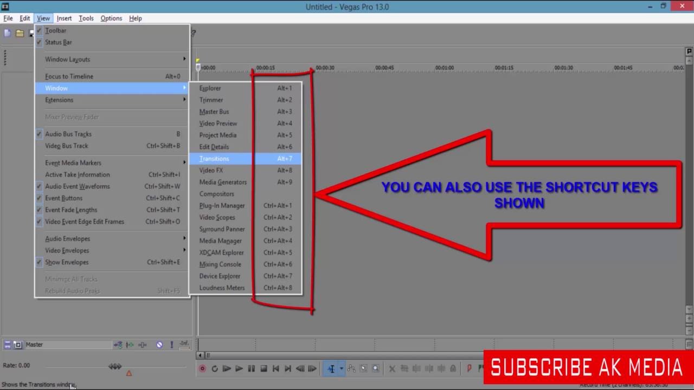Choose Media Generators from submenu

[x=245, y=182]
